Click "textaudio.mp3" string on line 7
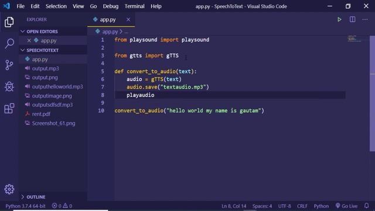The width and height of the screenshot is (375, 211). click(183, 87)
